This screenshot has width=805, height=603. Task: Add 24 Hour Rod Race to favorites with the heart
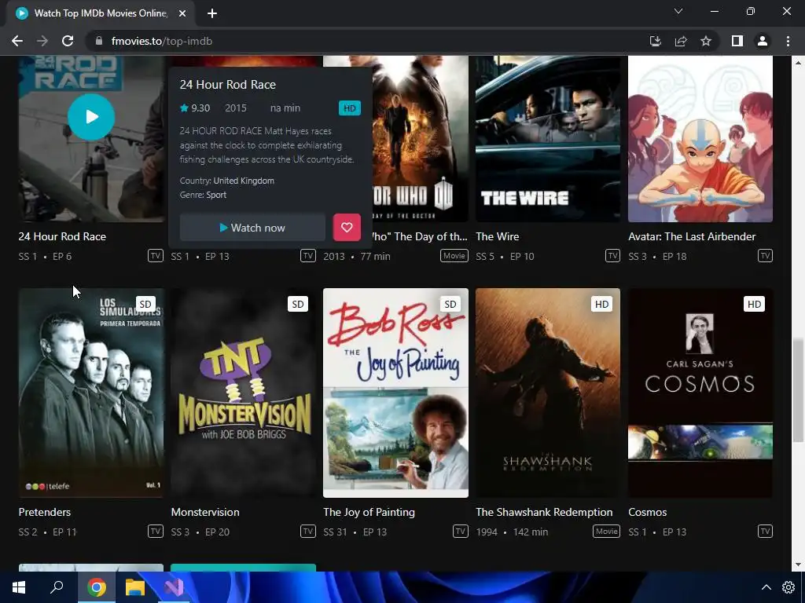point(347,227)
